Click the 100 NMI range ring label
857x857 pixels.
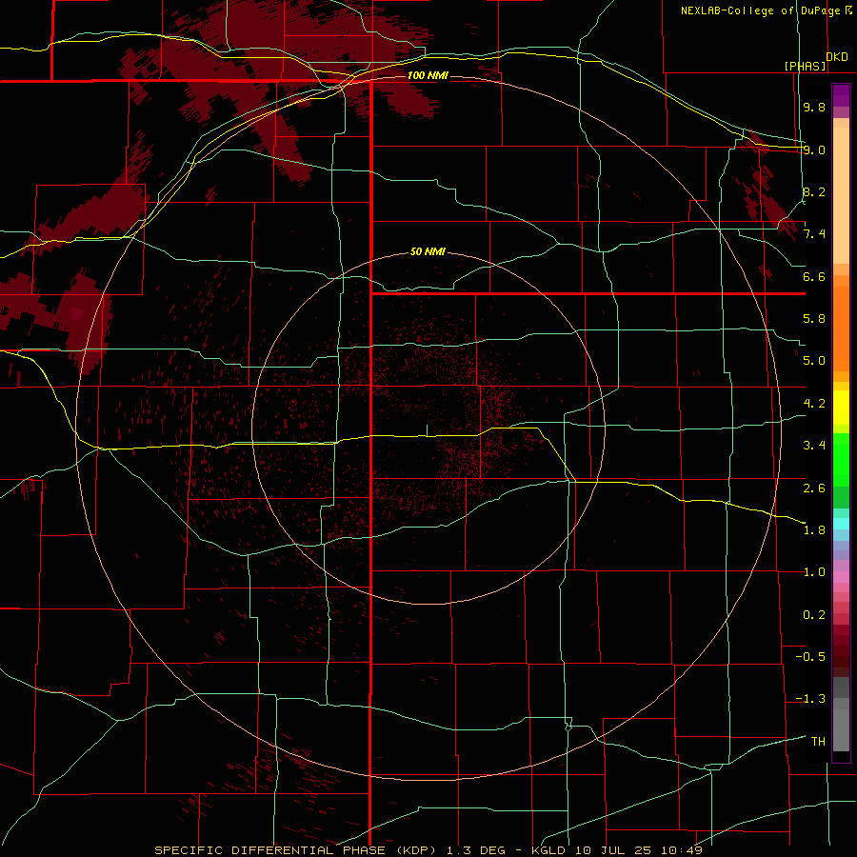428,75
